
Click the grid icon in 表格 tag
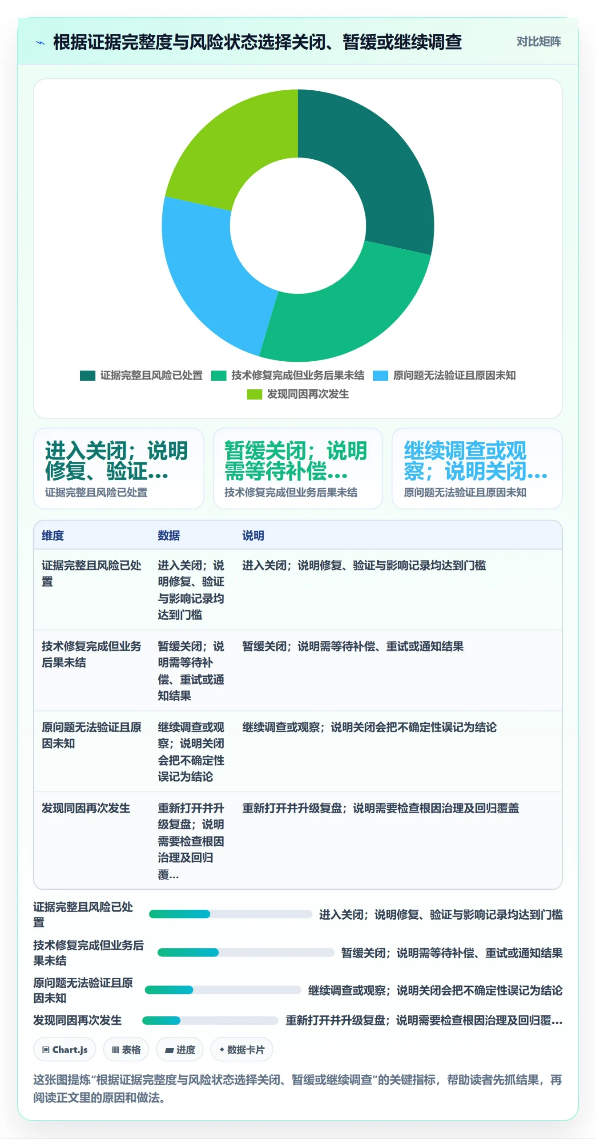point(116,1050)
